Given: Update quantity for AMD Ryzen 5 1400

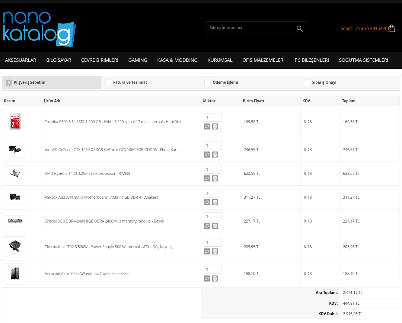Looking at the screenshot, I should (207, 178).
